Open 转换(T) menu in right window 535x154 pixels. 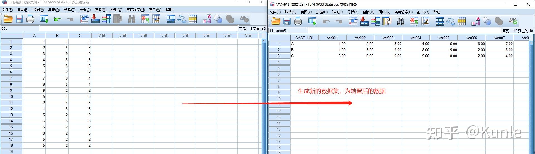pos(337,12)
